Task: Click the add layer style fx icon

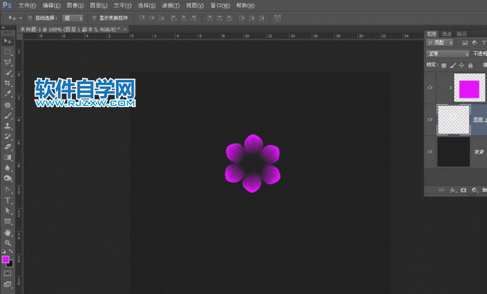Action: 453,189
